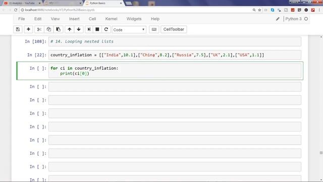Viewport: 323px width, 182px height.
Task: Click the site info icon before localhost
Action: click(22, 10)
